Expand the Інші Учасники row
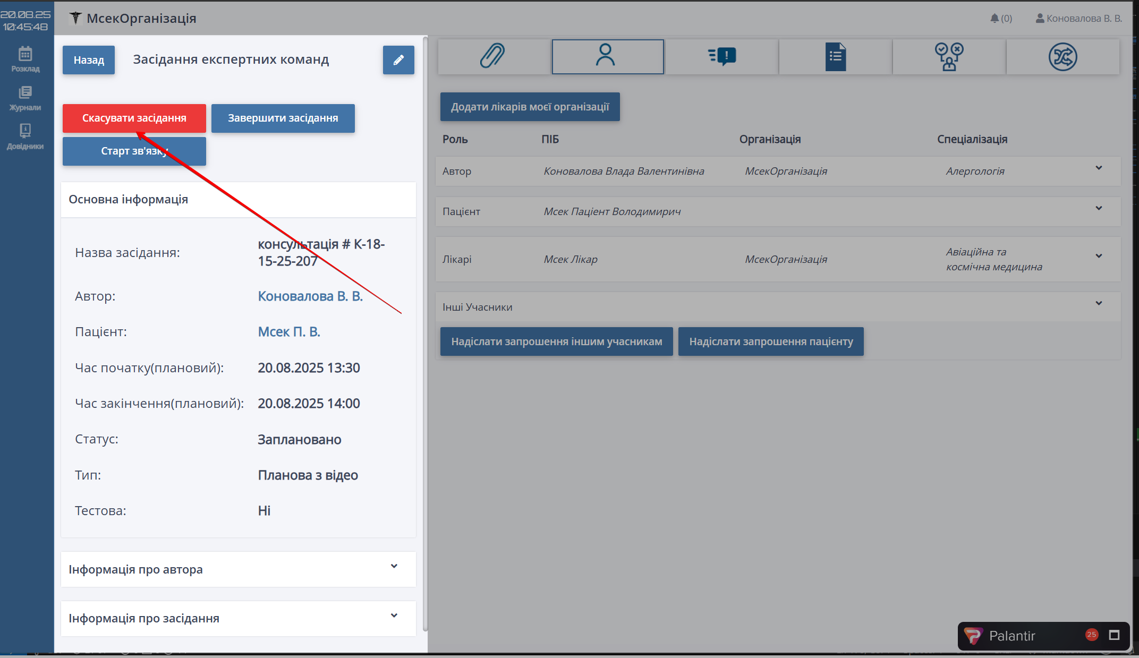 pyautogui.click(x=1099, y=304)
